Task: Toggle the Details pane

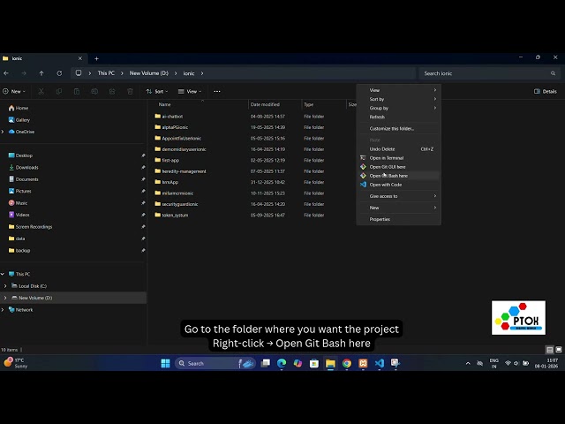Action: 546,92
